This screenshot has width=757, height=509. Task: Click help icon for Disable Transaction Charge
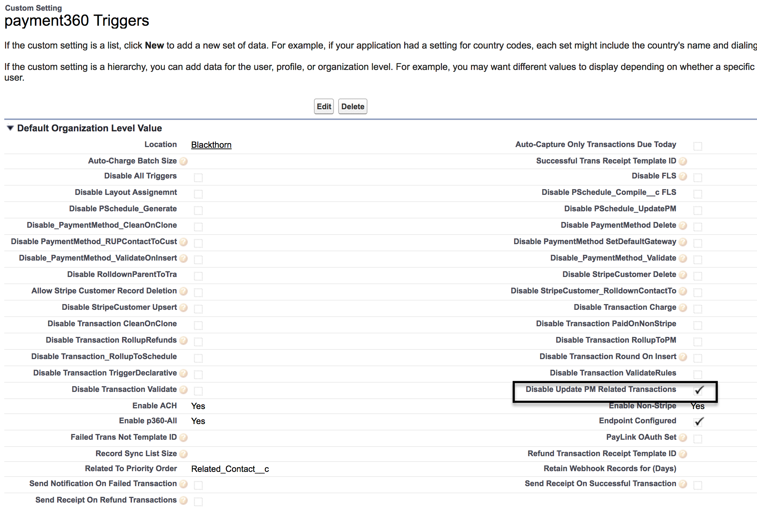point(683,308)
